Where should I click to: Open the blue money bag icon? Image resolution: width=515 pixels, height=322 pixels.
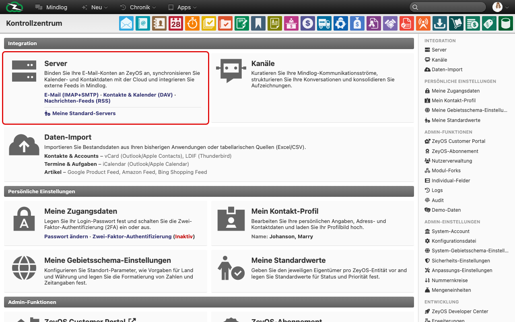tap(357, 23)
